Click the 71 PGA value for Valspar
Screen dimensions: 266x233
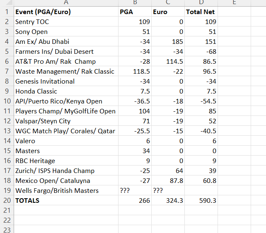pos(135,121)
